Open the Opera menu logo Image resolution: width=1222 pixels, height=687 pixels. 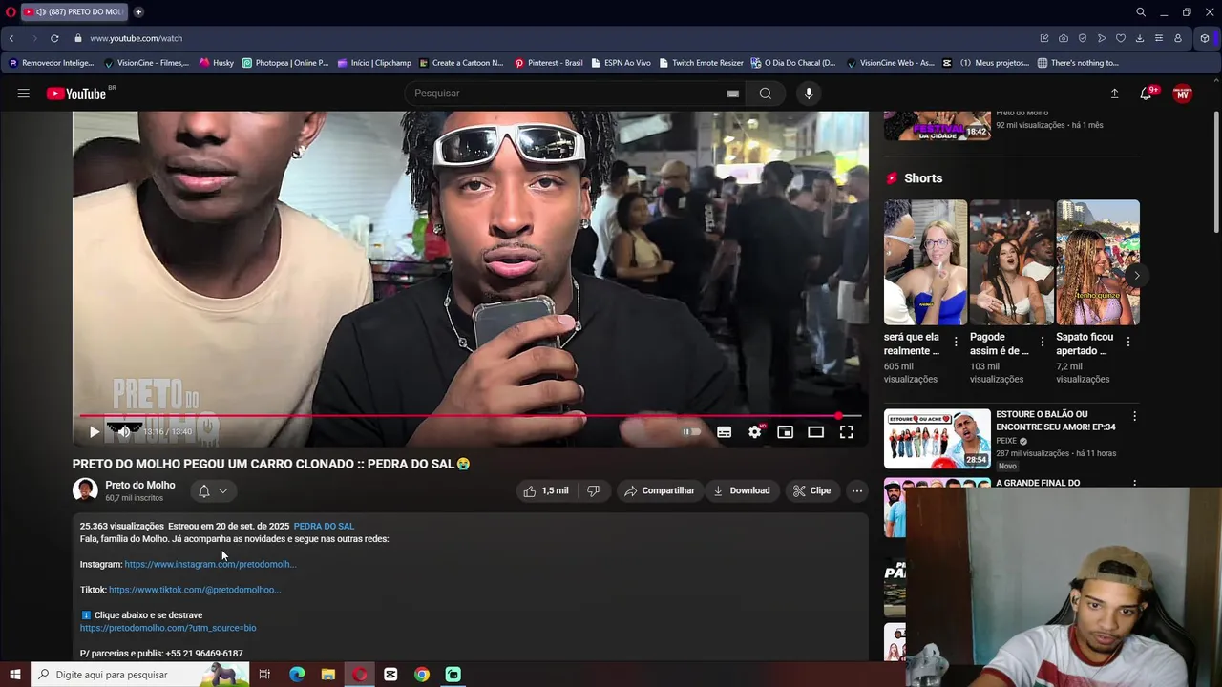pos(11,11)
